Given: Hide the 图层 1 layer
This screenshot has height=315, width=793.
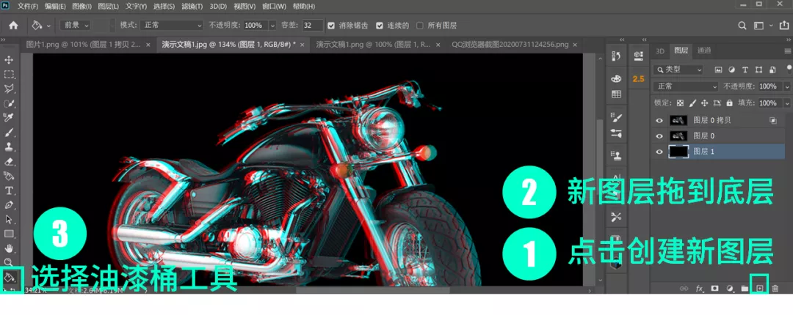Looking at the screenshot, I should click(659, 152).
